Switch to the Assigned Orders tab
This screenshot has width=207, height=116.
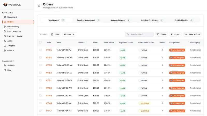(120, 20)
